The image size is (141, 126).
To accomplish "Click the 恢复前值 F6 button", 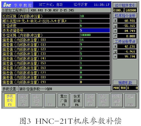I will [x=77, y=100].
